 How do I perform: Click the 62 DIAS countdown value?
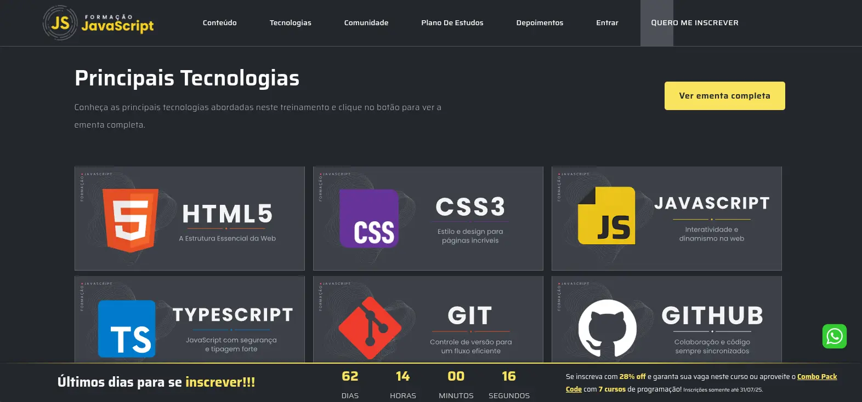click(350, 376)
